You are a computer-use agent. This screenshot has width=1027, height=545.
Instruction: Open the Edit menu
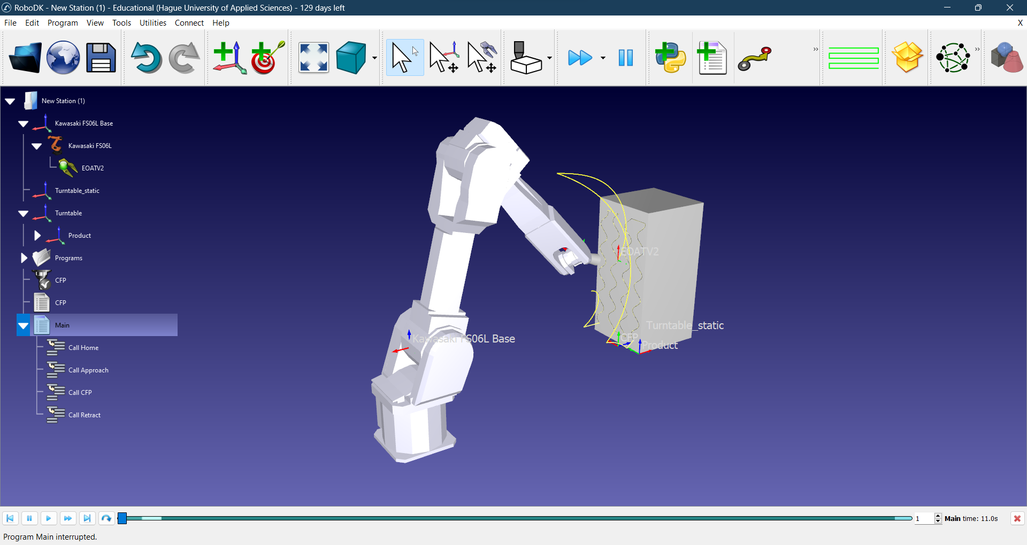click(32, 23)
